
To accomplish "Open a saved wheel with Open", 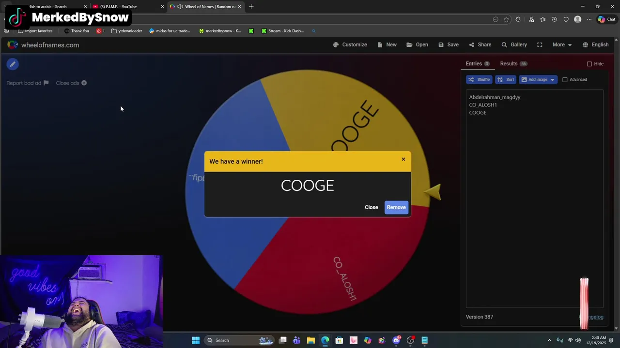I will [x=417, y=45].
